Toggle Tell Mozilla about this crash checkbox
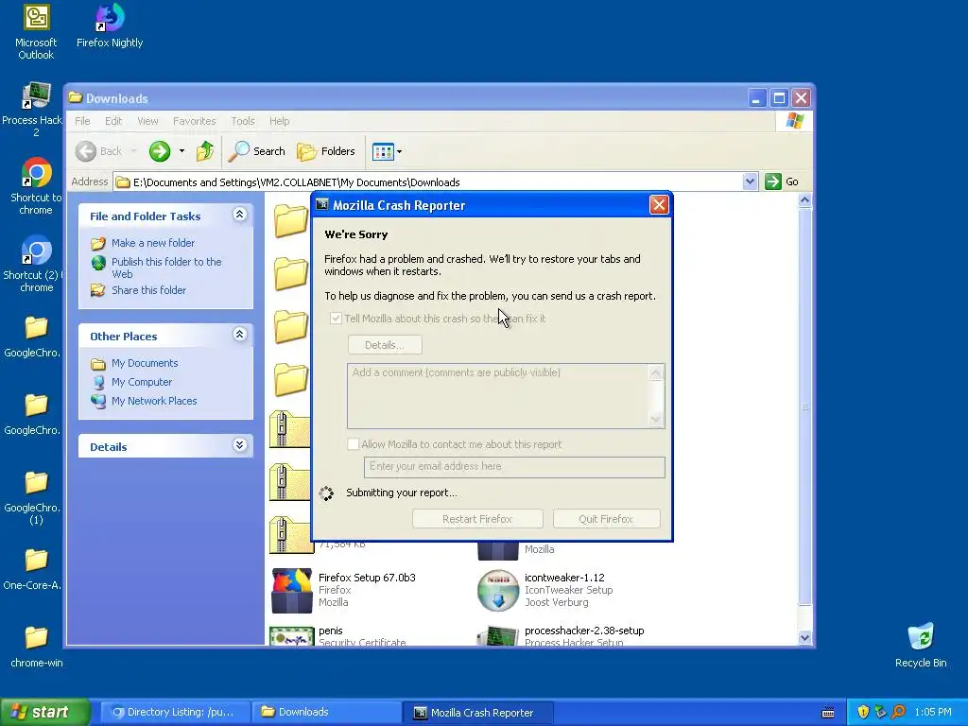Image resolution: width=968 pixels, height=726 pixels. [x=336, y=319]
